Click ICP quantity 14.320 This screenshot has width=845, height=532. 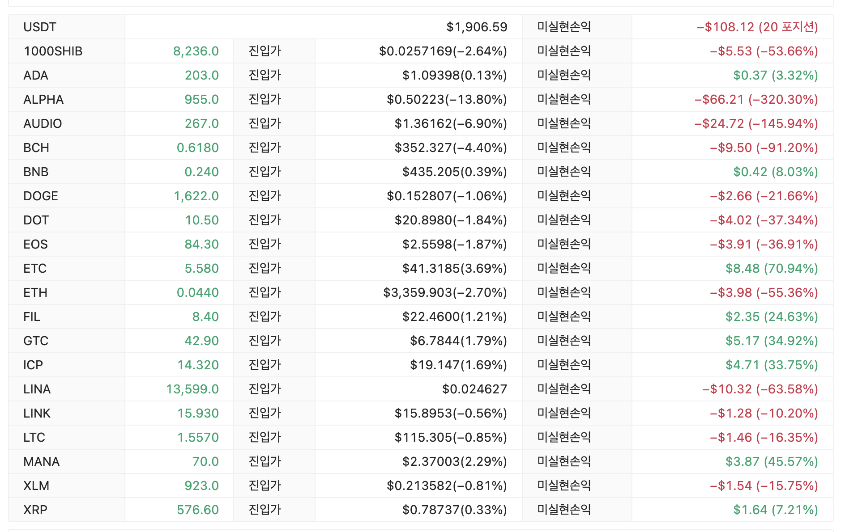click(198, 365)
